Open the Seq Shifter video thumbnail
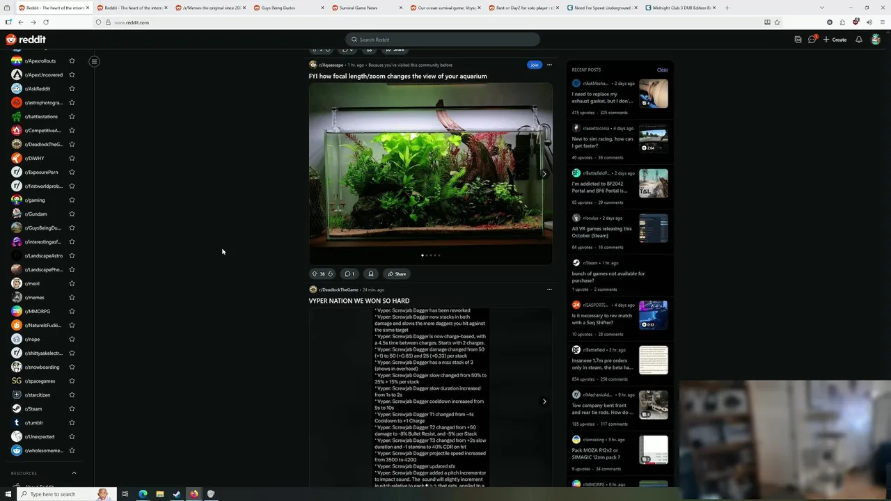The width and height of the screenshot is (891, 501). click(x=654, y=315)
